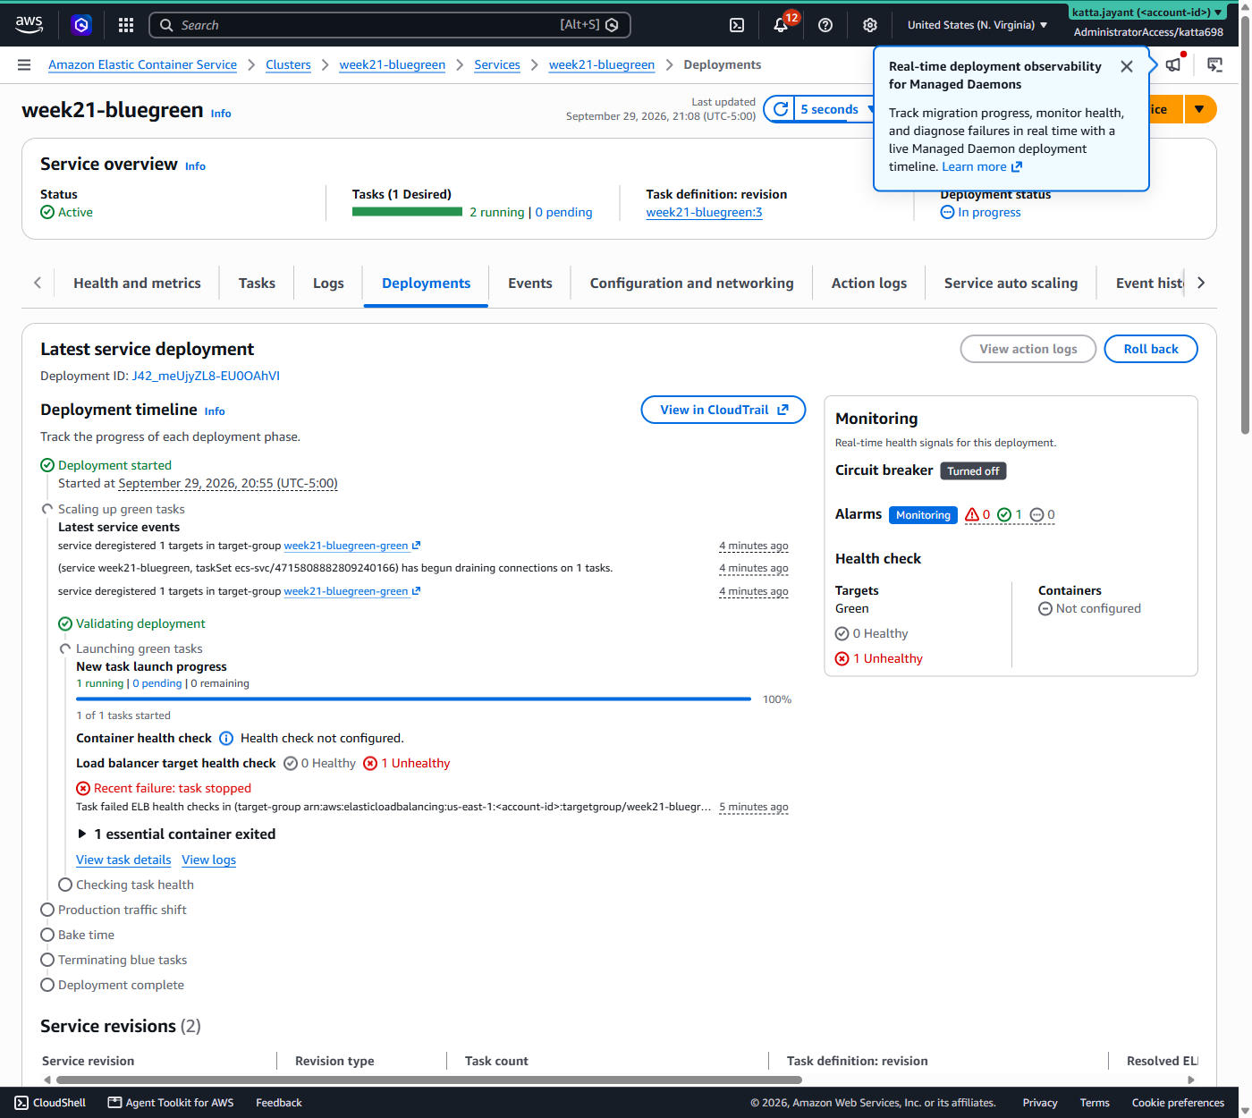1252x1118 pixels.
Task: Select the Deployments tab
Action: [426, 283]
